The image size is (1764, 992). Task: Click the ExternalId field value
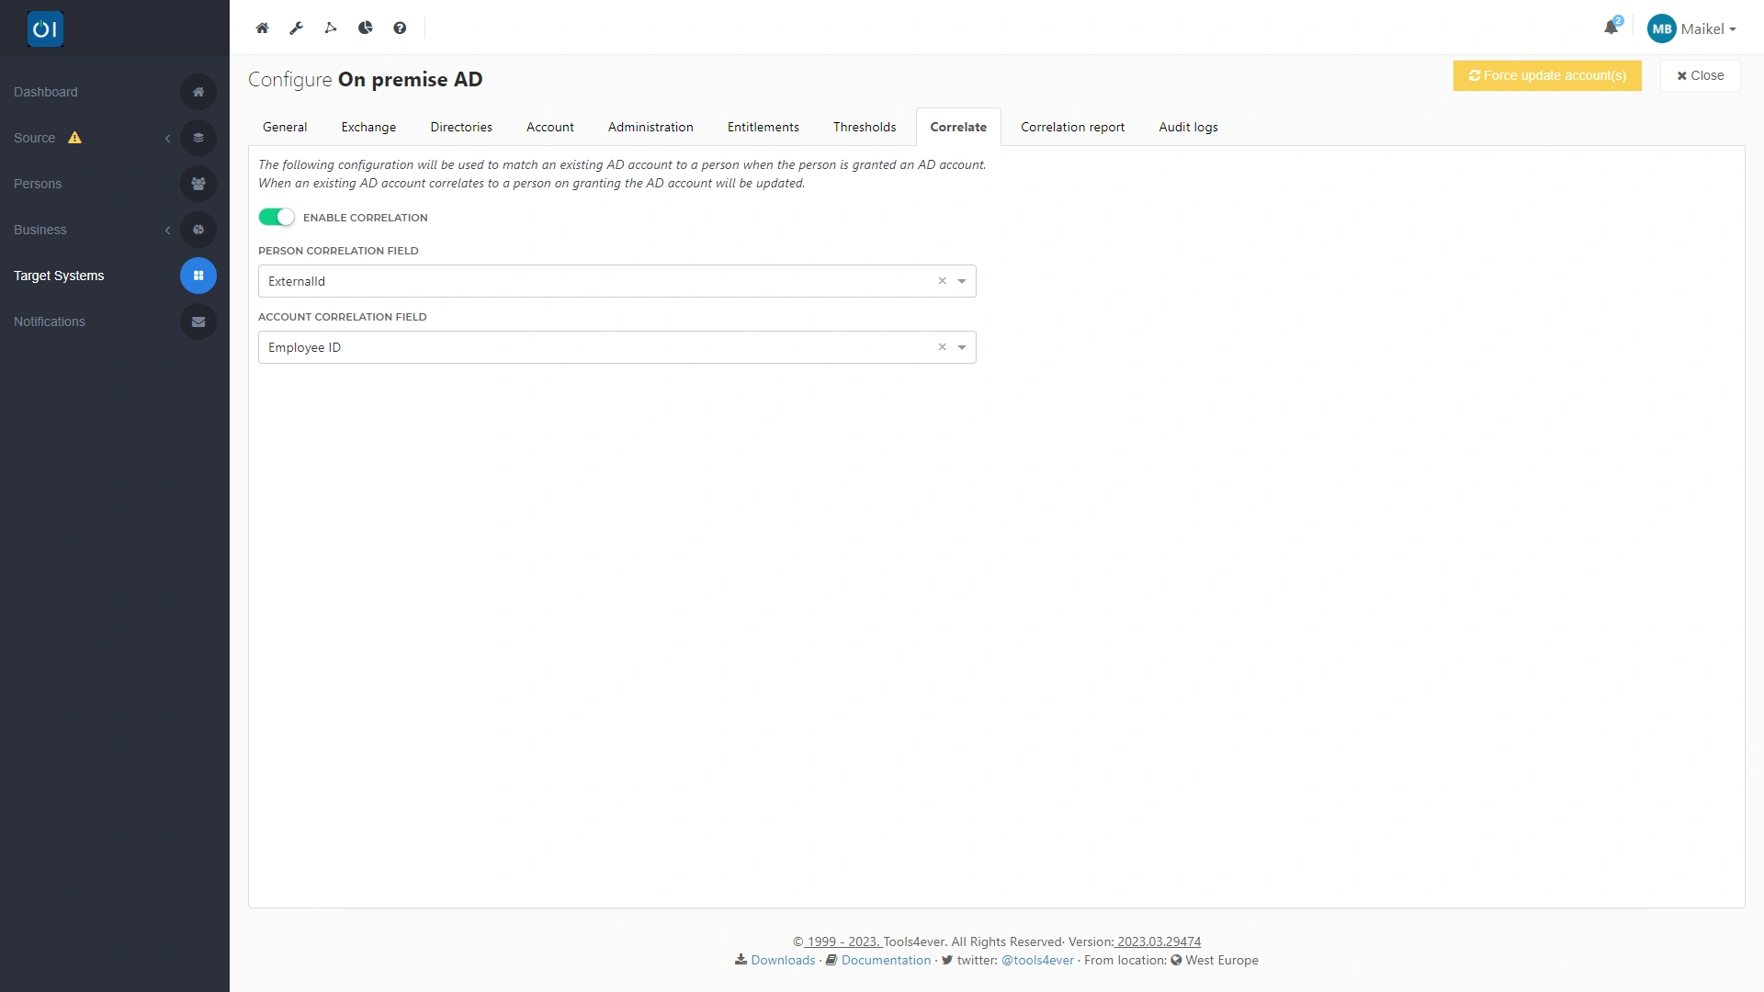tap(297, 281)
